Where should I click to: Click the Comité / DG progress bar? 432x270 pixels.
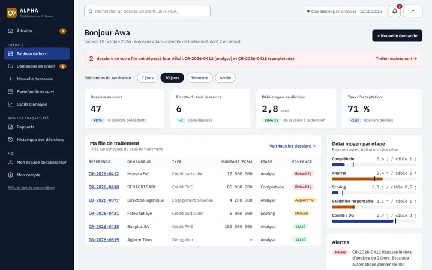pos(374,221)
